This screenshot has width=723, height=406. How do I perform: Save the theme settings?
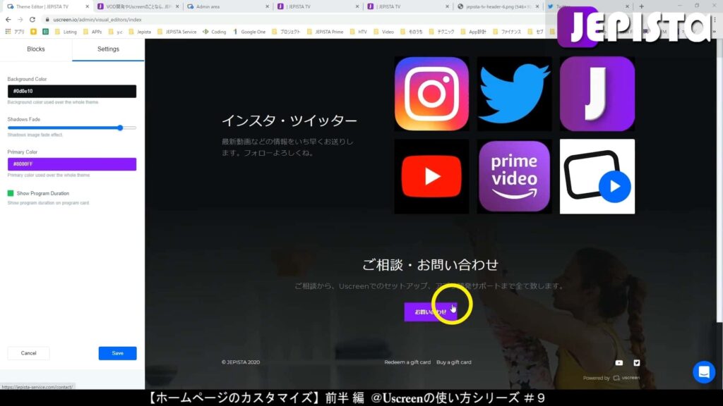pyautogui.click(x=118, y=353)
